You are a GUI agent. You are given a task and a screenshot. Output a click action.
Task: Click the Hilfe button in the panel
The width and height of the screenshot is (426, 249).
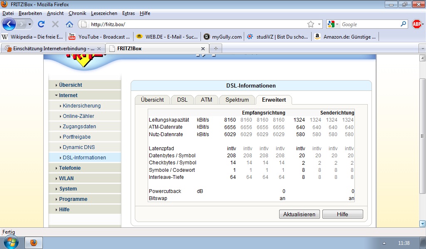coord(343,214)
